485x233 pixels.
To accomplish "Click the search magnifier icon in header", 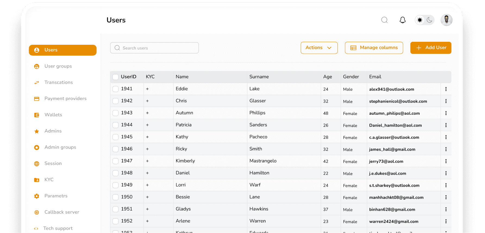I will pyautogui.click(x=384, y=20).
